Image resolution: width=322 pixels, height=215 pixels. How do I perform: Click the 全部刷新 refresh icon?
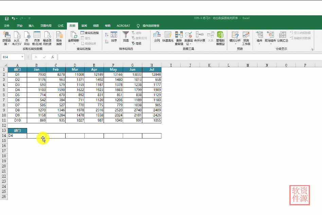(x=73, y=35)
